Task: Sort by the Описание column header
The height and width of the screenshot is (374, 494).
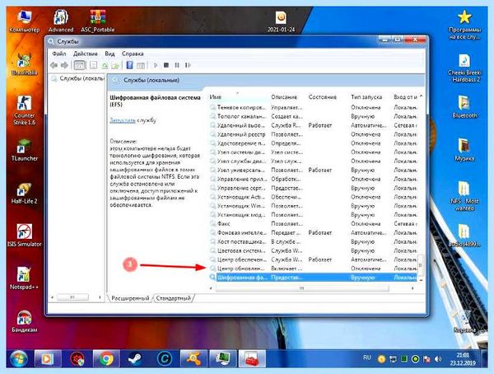Action: (x=284, y=97)
